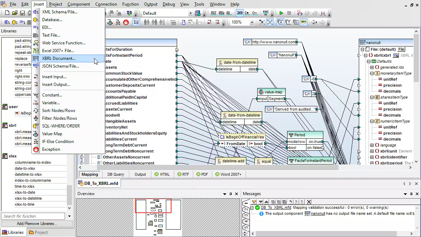
Task: Select the C# language toolbar icon
Action: coord(247,13)
